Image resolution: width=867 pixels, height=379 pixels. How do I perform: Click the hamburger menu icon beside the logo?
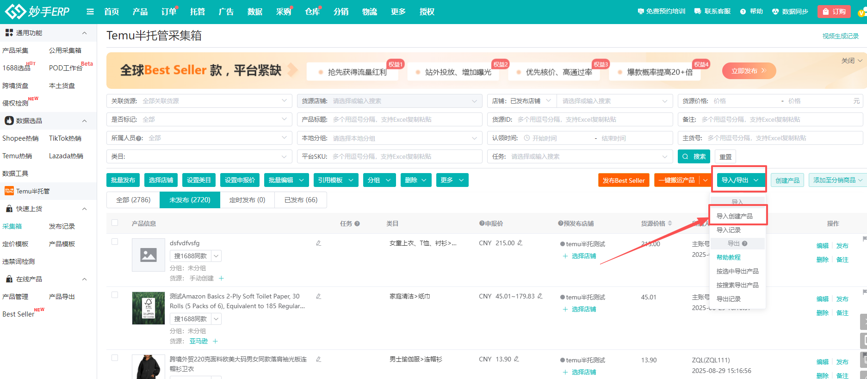coord(90,12)
